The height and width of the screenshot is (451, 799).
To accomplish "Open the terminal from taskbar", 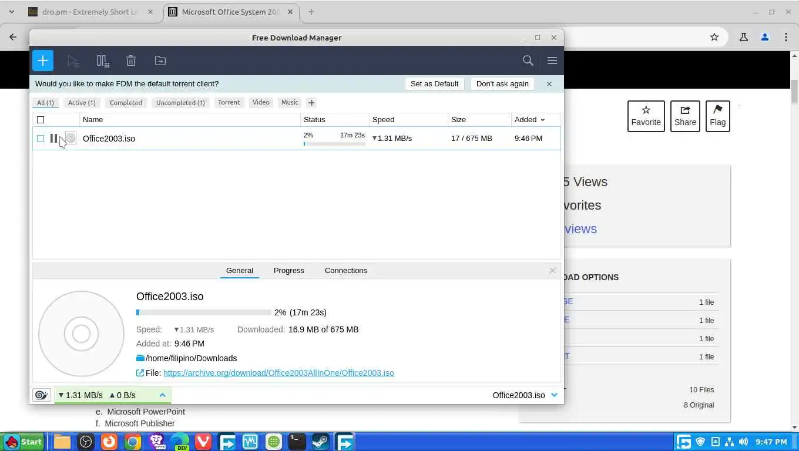I will click(297, 442).
